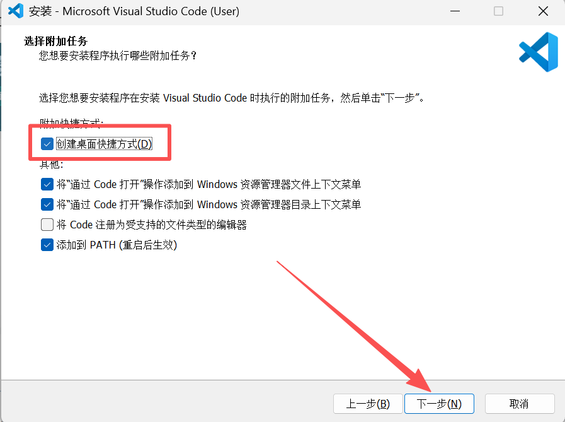Screen dimensions: 565x422
Task: Close the installer window
Action: pyautogui.click(x=543, y=11)
